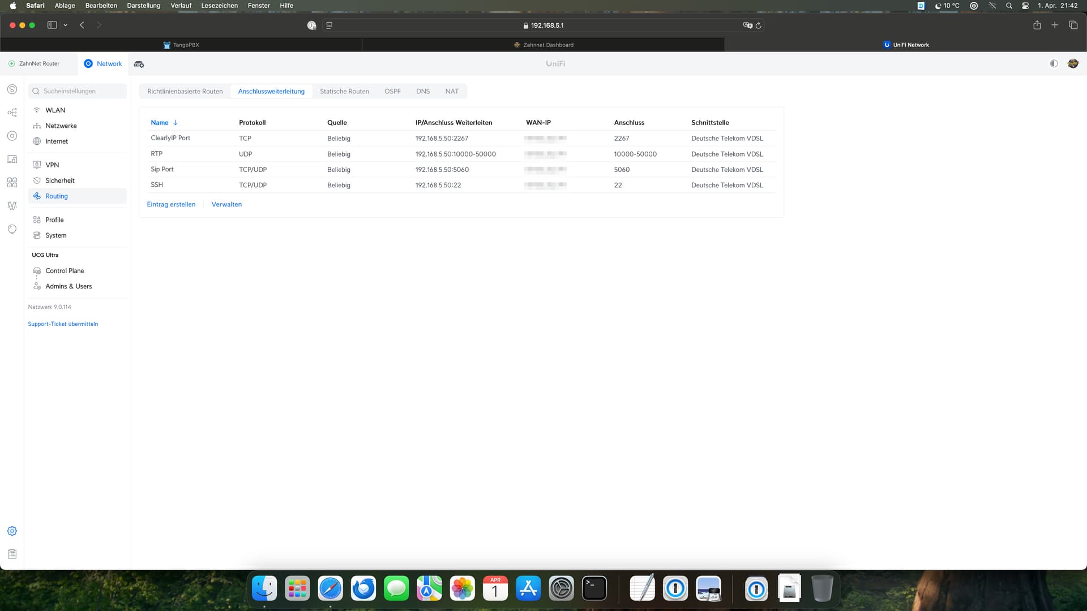
Task: Open a new tab with the plus icon
Action: tap(1055, 25)
